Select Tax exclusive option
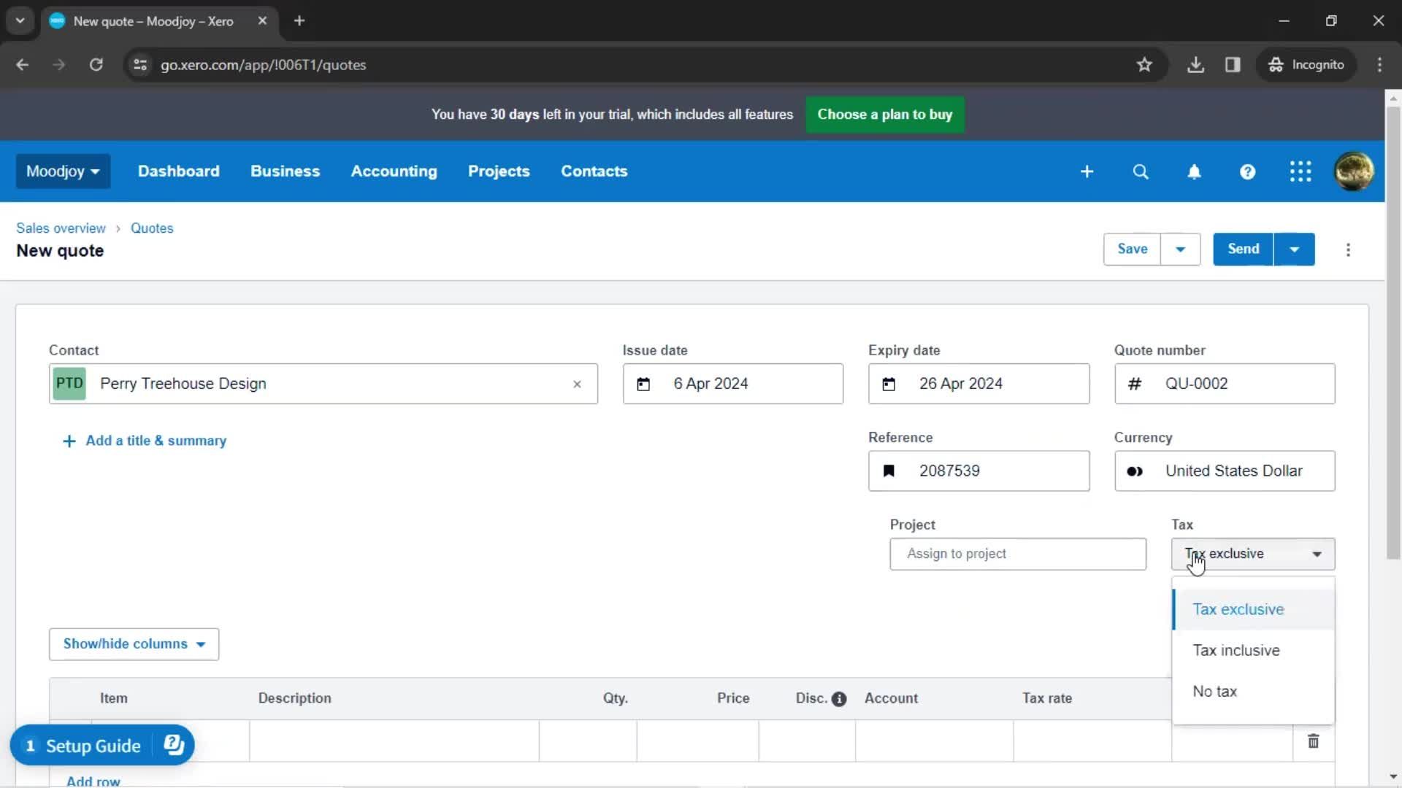 [x=1253, y=609]
